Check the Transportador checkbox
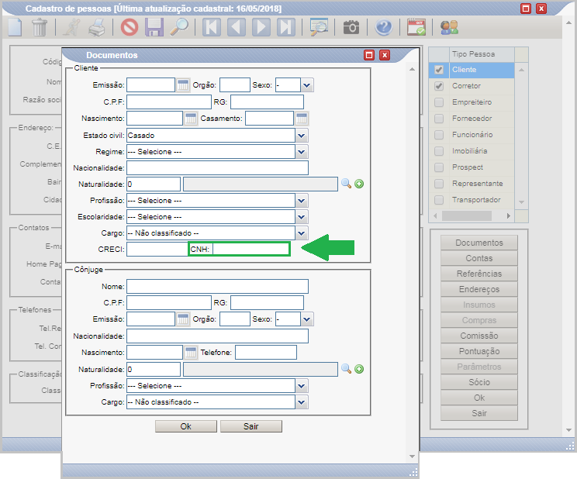The height and width of the screenshot is (479, 577). point(439,200)
